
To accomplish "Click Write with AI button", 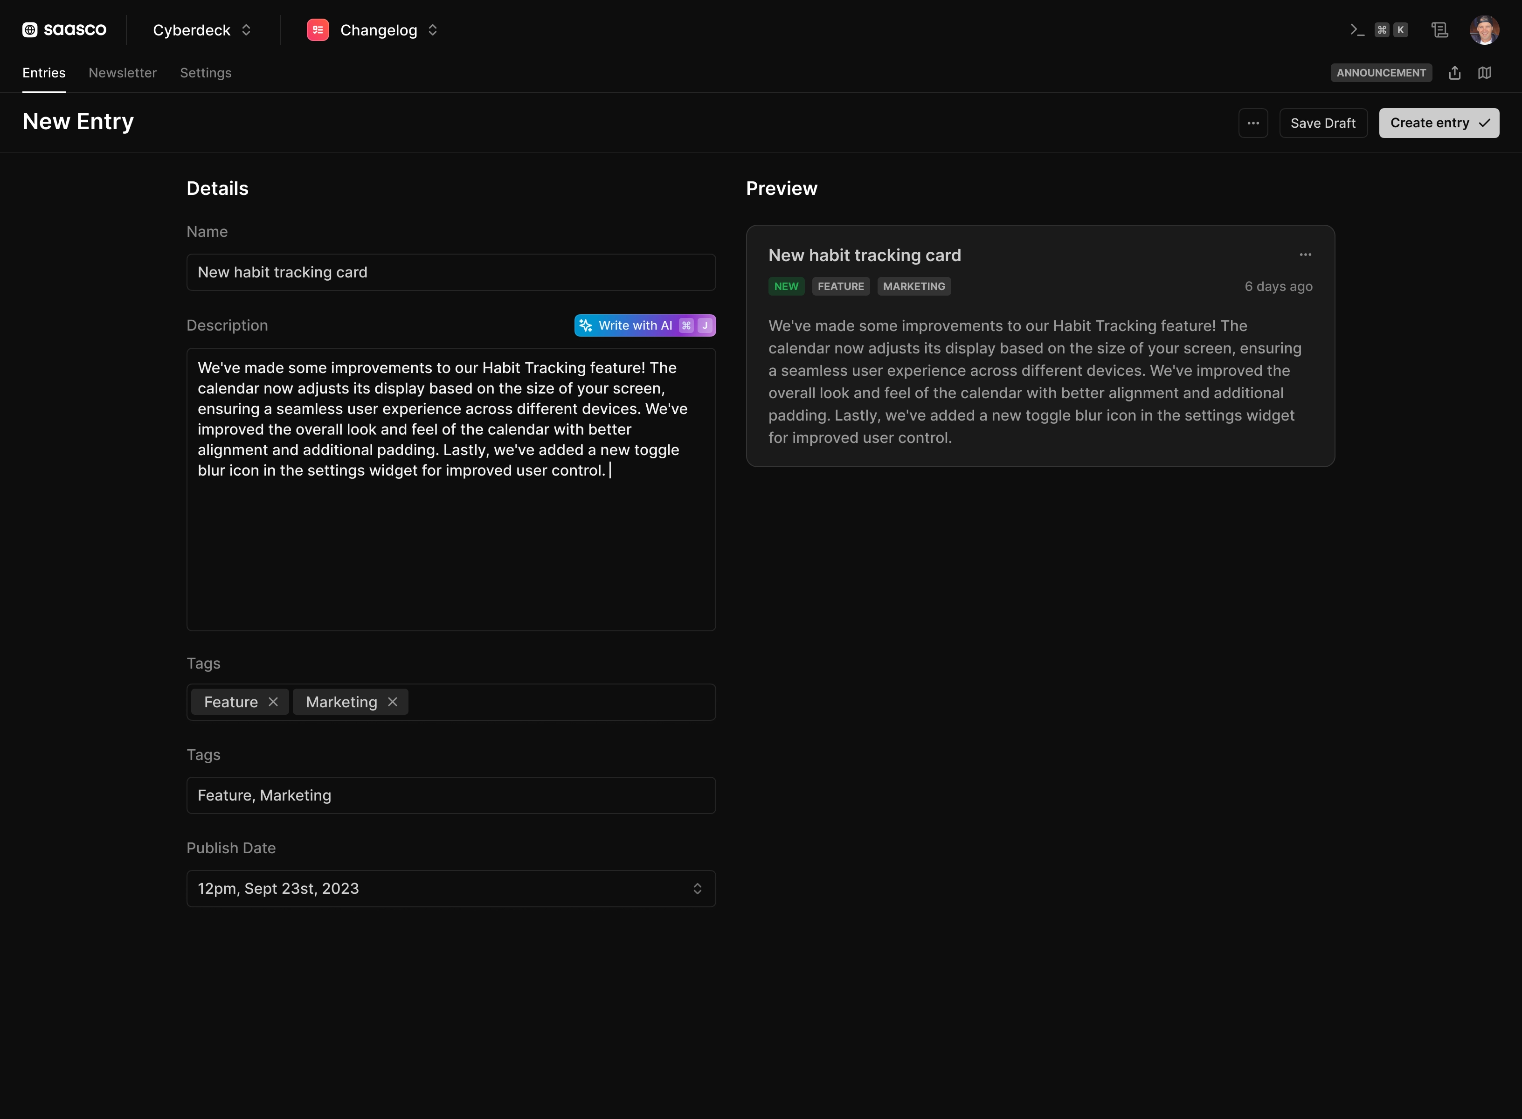I will pyautogui.click(x=645, y=325).
